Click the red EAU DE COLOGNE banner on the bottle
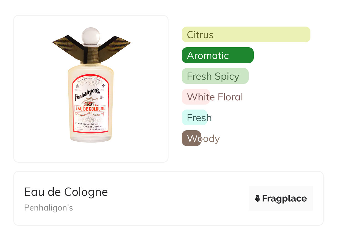 pos(90,109)
